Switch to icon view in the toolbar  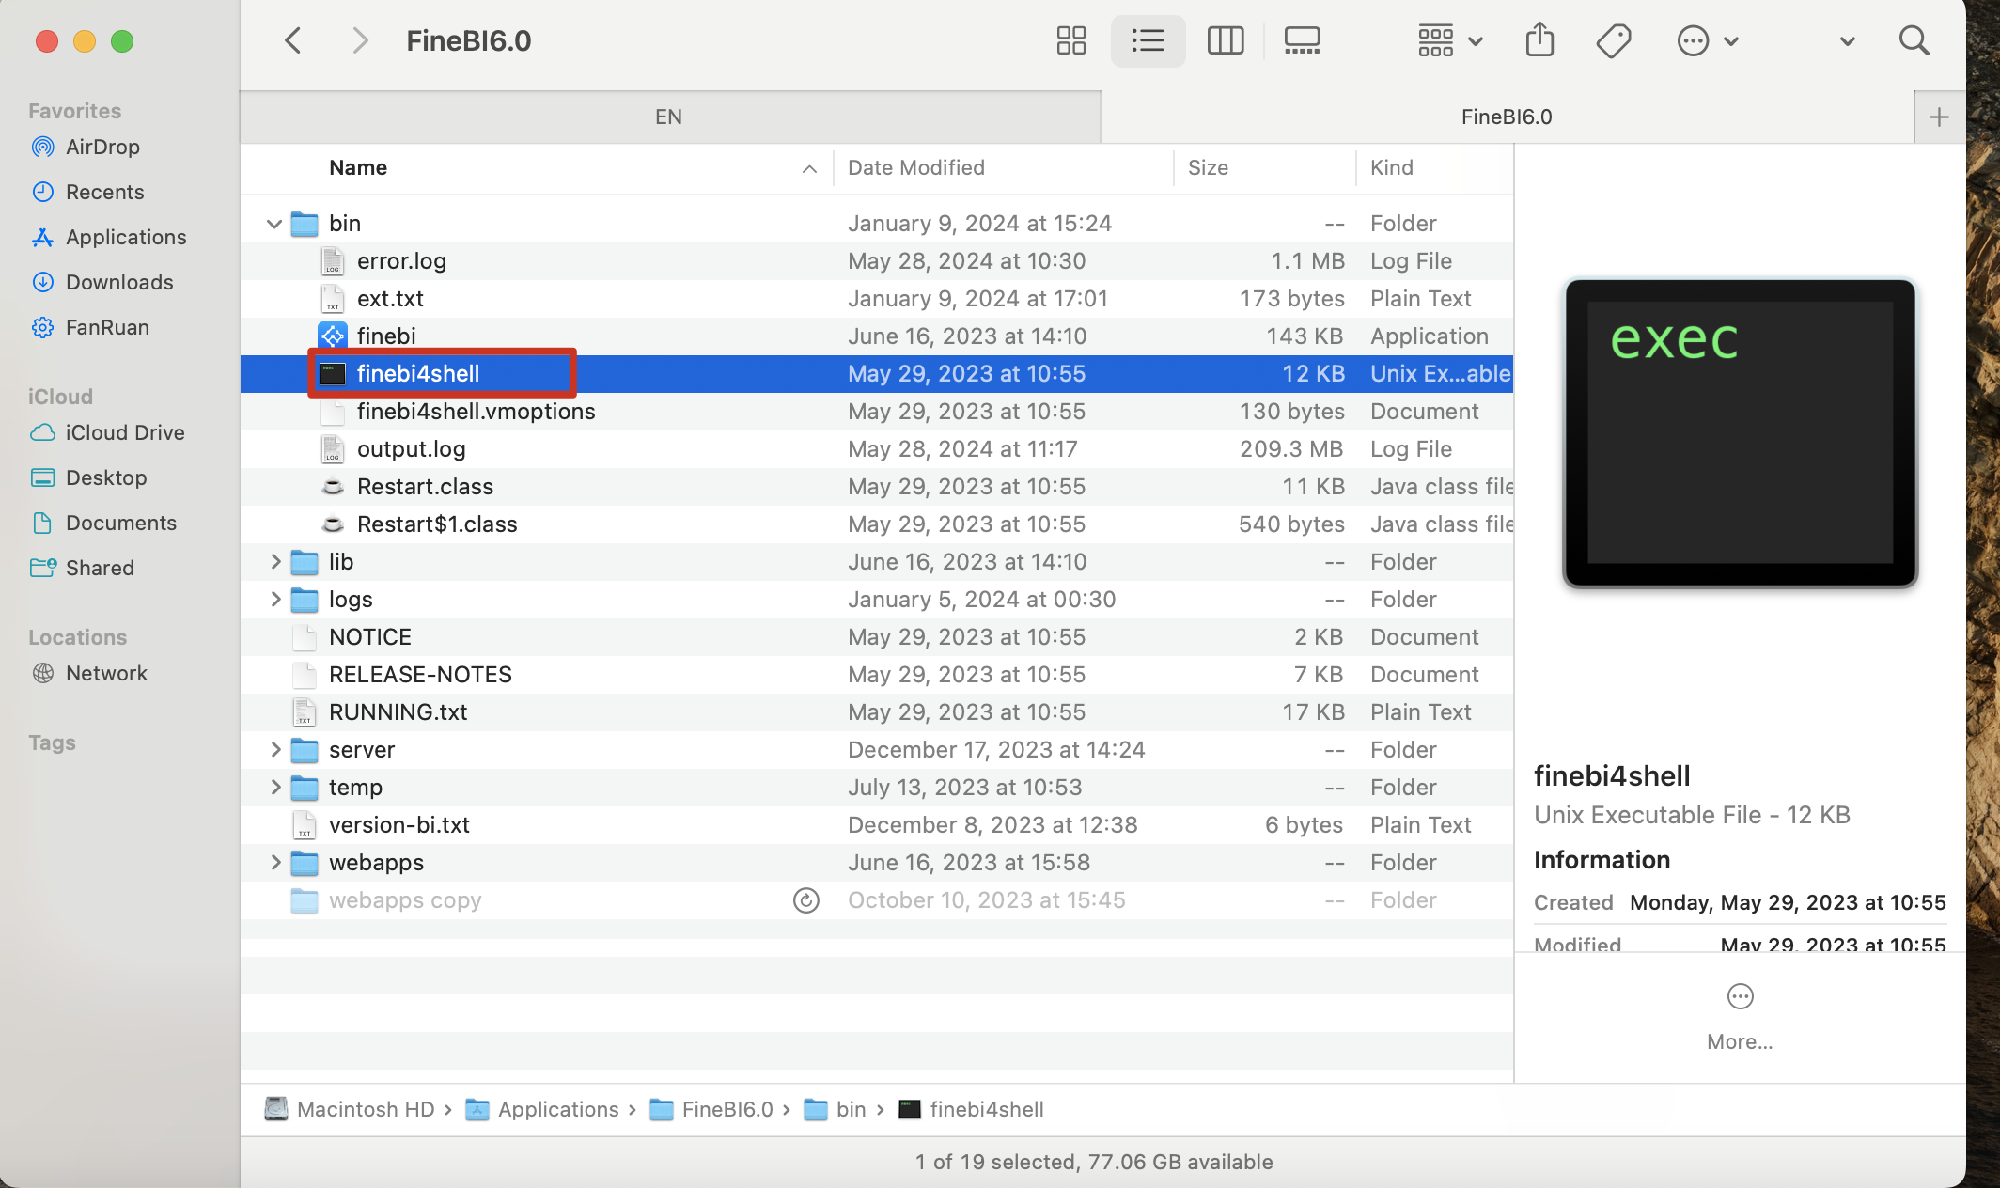click(1070, 40)
